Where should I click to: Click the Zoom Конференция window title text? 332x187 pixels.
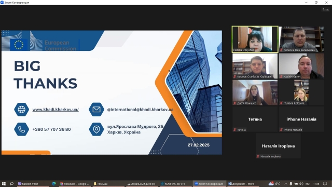click(x=17, y=3)
